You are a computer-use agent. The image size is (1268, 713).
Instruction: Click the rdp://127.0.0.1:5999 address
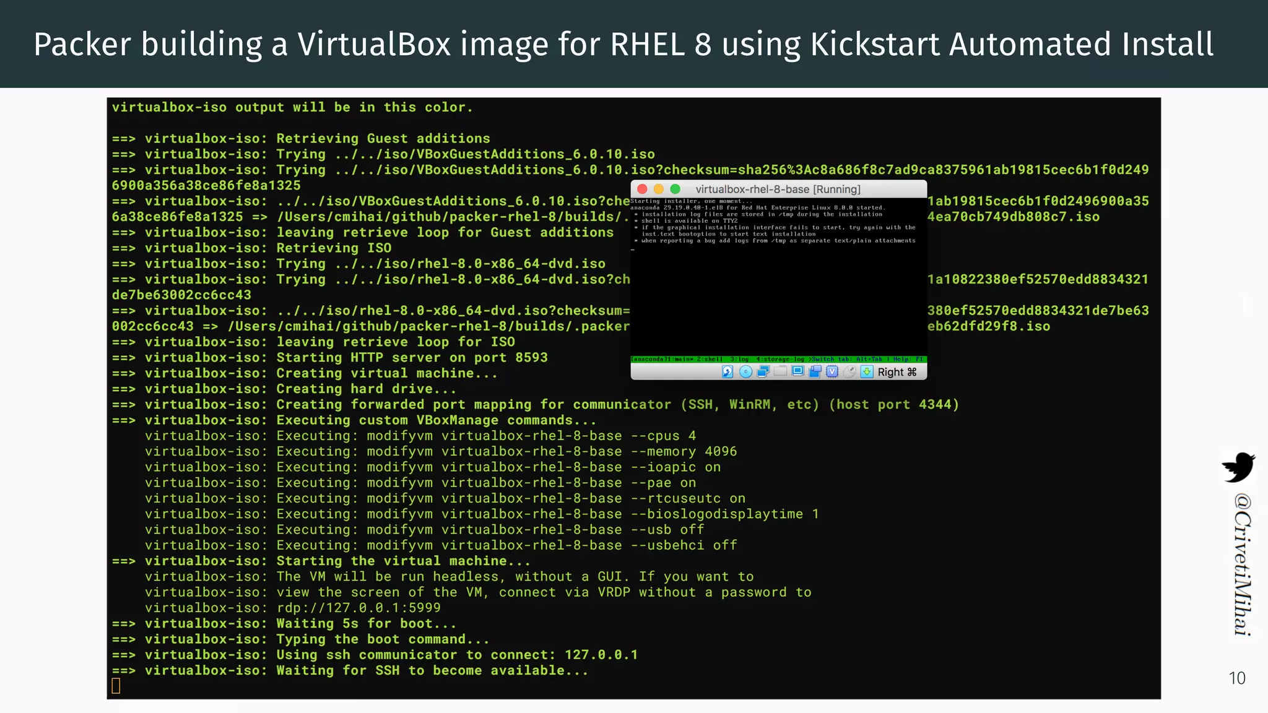pyautogui.click(x=358, y=608)
